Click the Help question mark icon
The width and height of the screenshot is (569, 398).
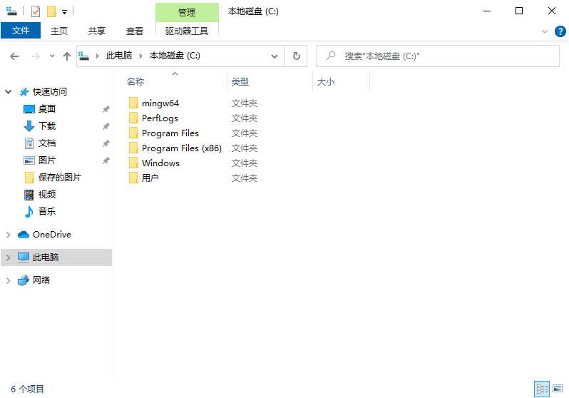560,31
